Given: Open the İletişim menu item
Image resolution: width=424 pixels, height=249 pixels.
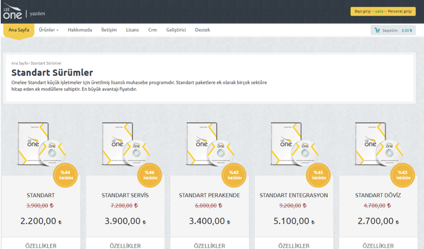Looking at the screenshot, I should (109, 30).
